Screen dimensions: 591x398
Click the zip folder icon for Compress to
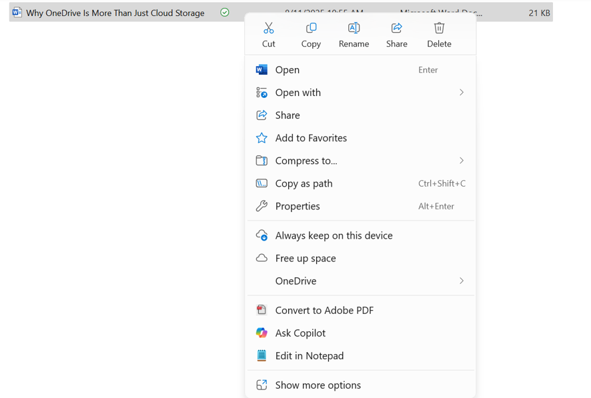(261, 161)
